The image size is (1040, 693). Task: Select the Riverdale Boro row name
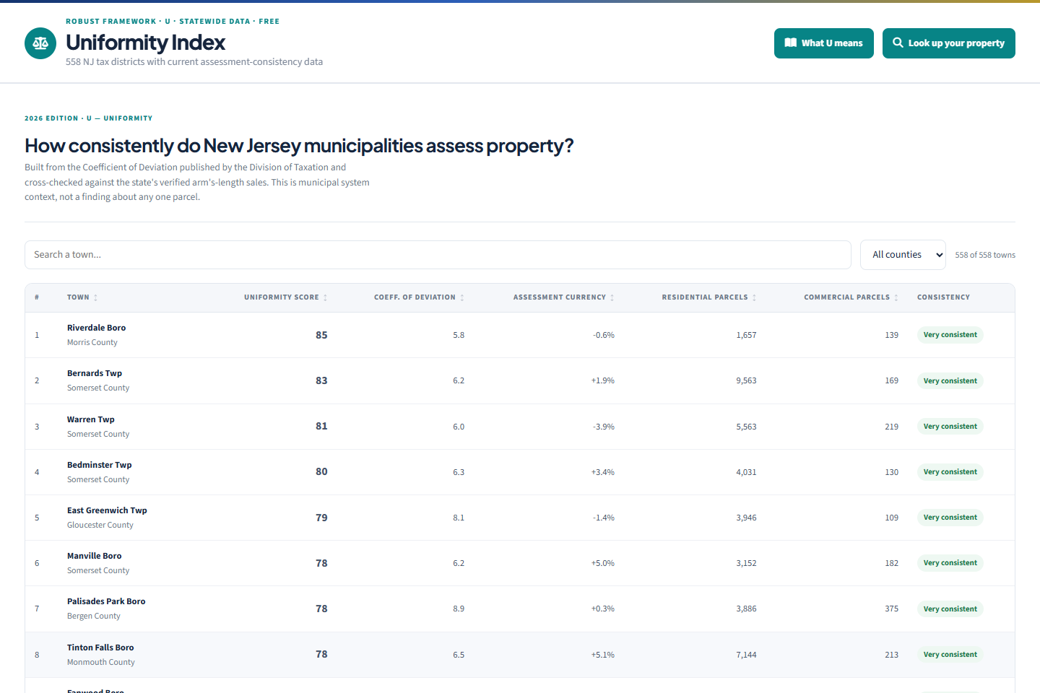point(96,328)
